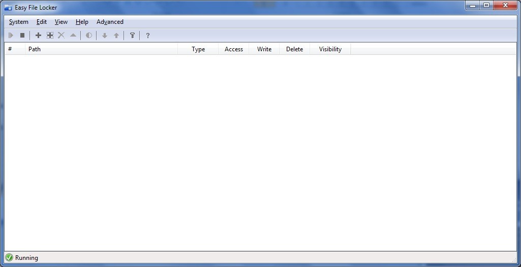This screenshot has height=267, width=521.
Task: Sort by the Path column header
Action: pyautogui.click(x=101, y=49)
